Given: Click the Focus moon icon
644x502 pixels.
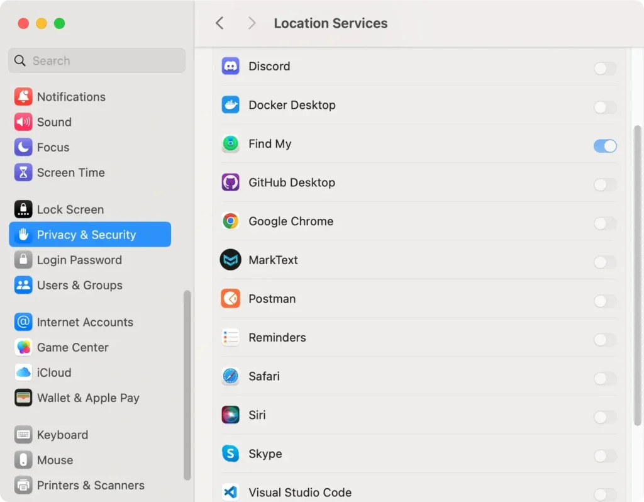Looking at the screenshot, I should (x=23, y=147).
